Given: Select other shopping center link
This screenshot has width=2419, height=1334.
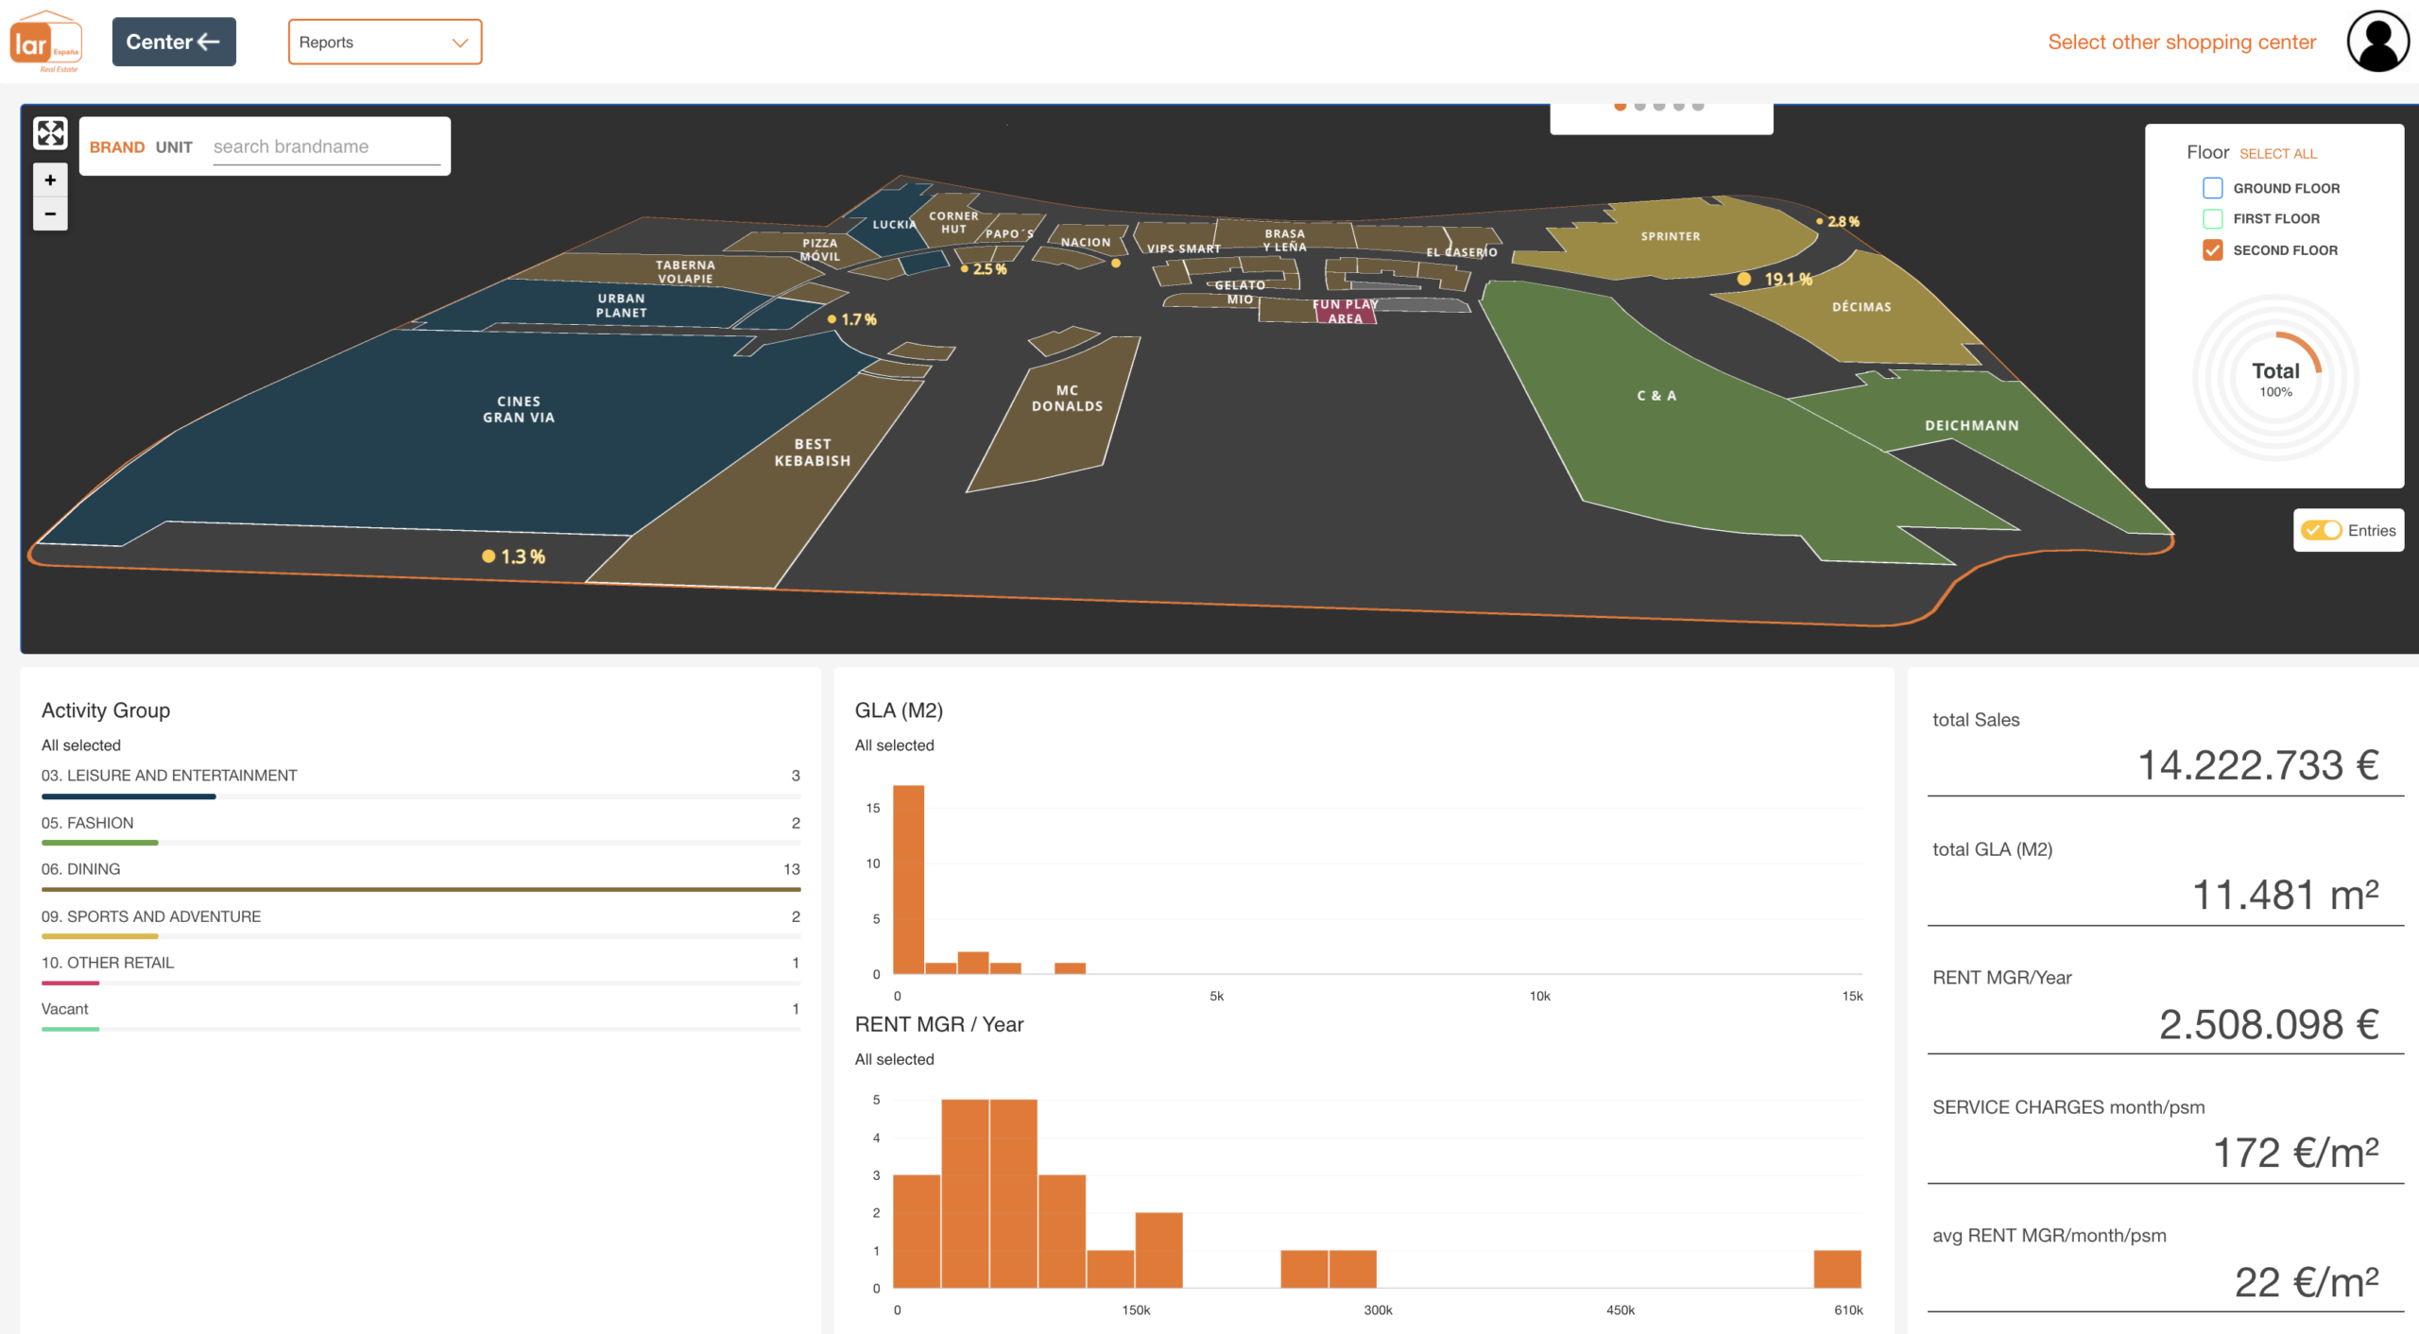Looking at the screenshot, I should [2182, 42].
